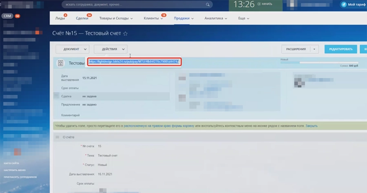
Task: Click the search magnifier icon
Action: click(x=208, y=5)
